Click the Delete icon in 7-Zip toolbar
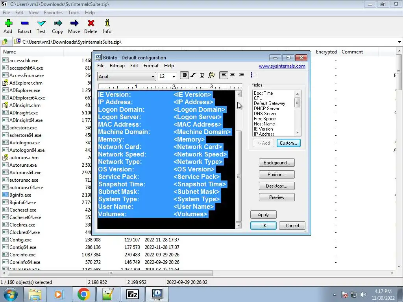This screenshot has height=302, width=403. [91, 24]
